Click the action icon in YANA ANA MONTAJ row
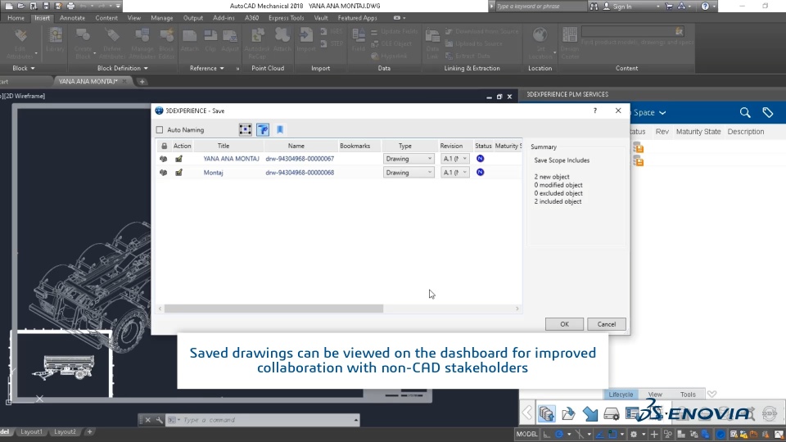This screenshot has height=442, width=786. coord(178,159)
